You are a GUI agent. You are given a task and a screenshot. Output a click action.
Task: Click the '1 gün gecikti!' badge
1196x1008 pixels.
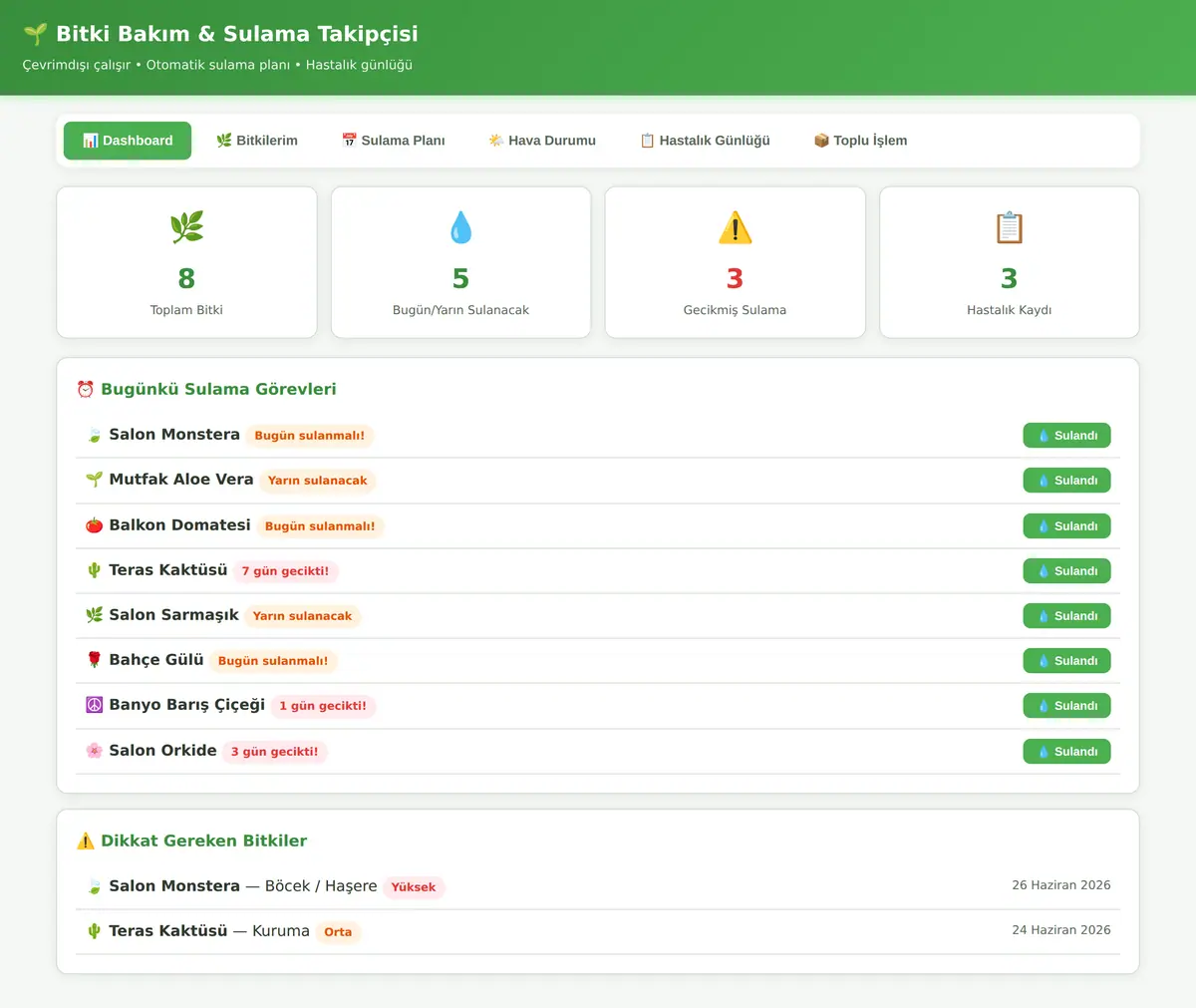pyautogui.click(x=323, y=706)
